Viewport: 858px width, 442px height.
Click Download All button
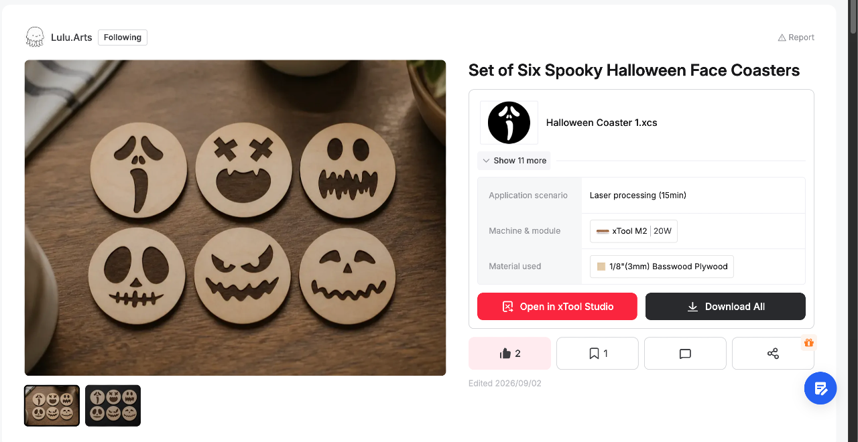[725, 307]
